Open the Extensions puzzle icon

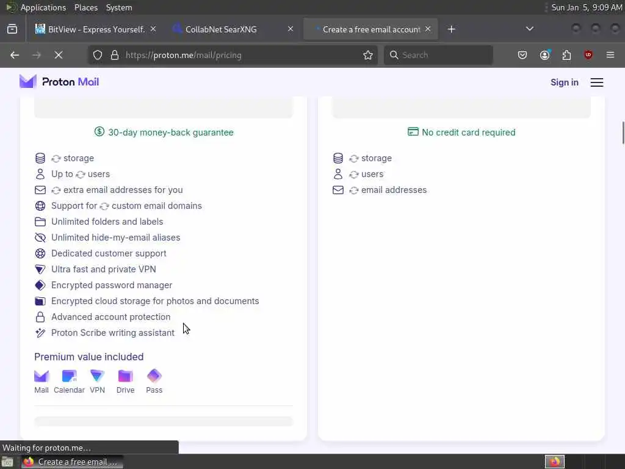[566, 55]
